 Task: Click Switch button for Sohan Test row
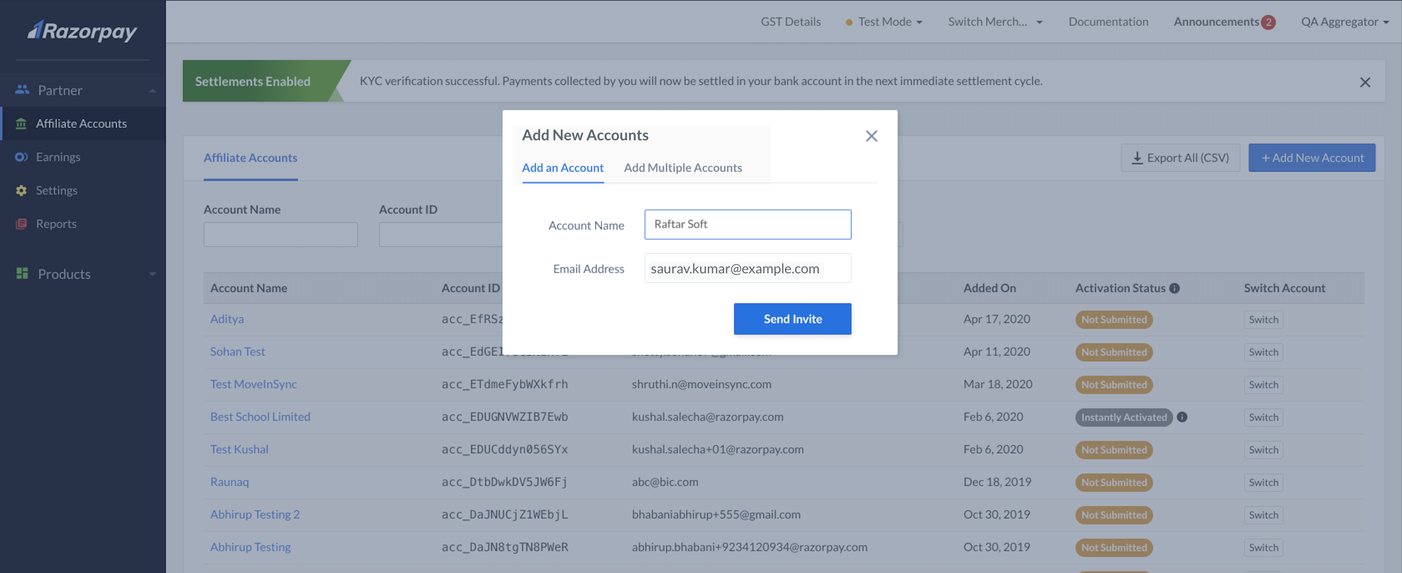tap(1263, 352)
